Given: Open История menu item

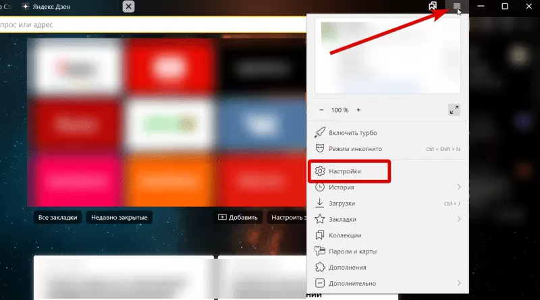Looking at the screenshot, I should tap(387, 187).
